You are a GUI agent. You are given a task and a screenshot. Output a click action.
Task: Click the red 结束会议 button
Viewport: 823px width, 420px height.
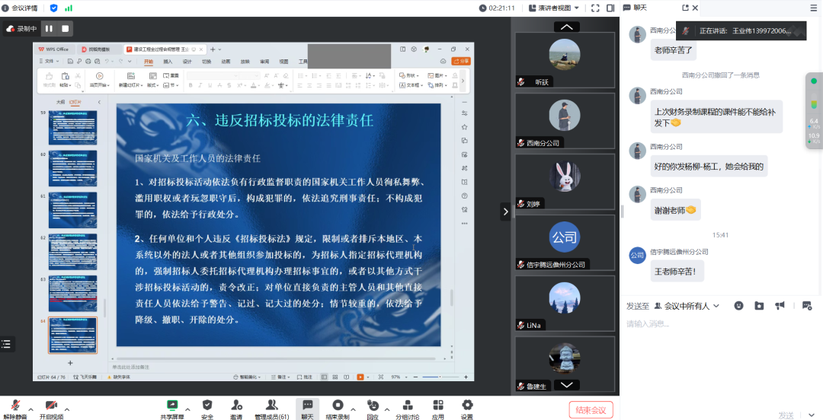591,410
